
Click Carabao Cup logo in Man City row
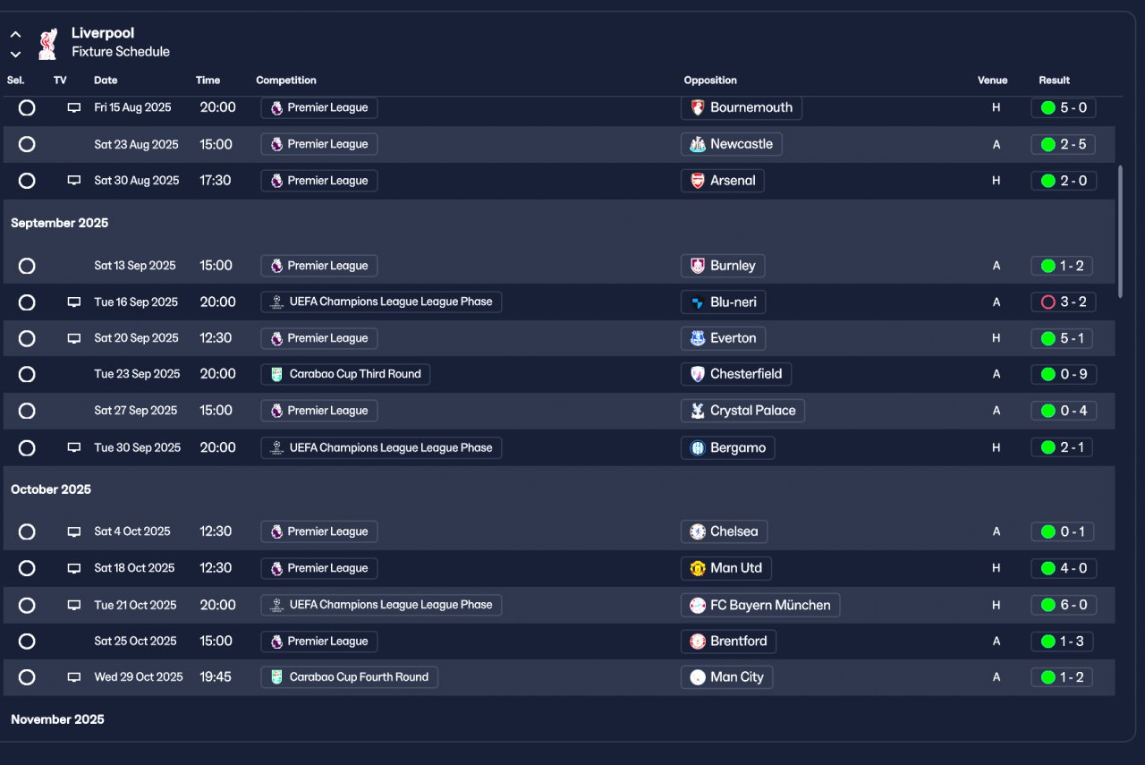tap(276, 677)
